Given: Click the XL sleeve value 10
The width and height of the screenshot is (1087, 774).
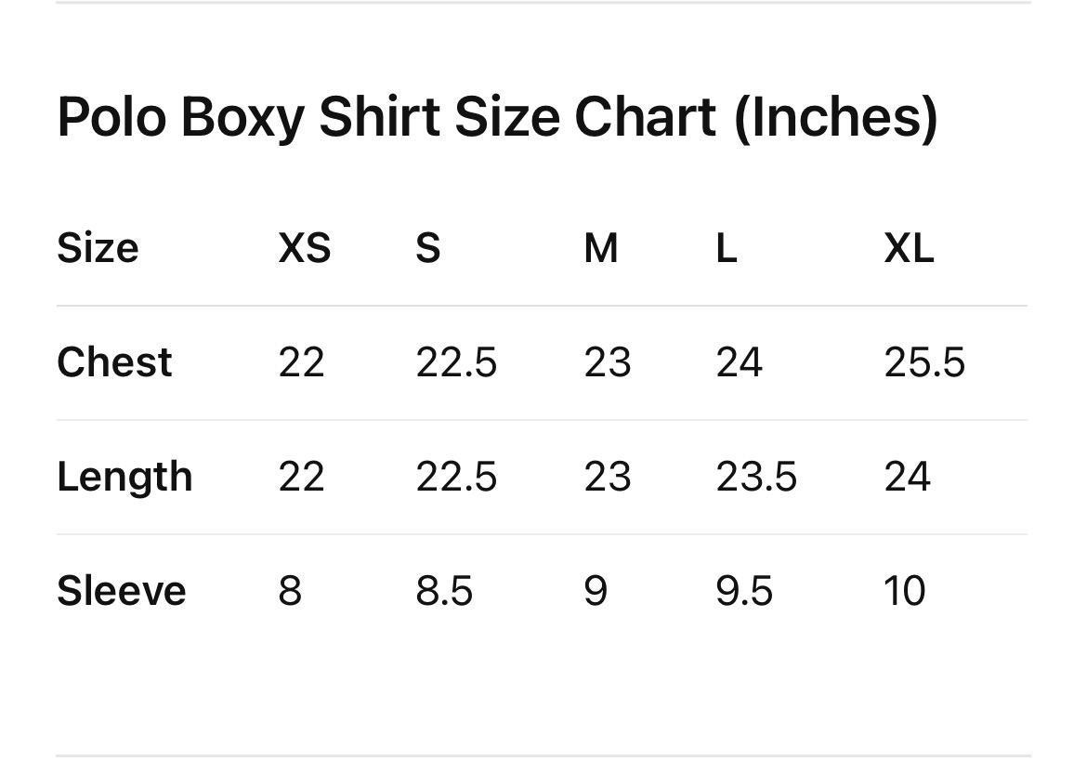Looking at the screenshot, I should point(905,591).
